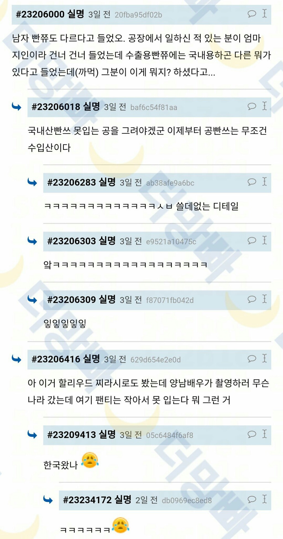Click text-cursor icon on comment #23234172
The height and width of the screenshot is (539, 283).
coord(264,499)
